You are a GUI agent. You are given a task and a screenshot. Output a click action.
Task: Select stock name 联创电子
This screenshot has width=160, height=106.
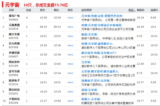(x=14, y=81)
